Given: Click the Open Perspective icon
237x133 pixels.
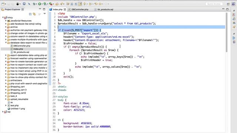Looking at the screenshot, I should [x=228, y=4].
